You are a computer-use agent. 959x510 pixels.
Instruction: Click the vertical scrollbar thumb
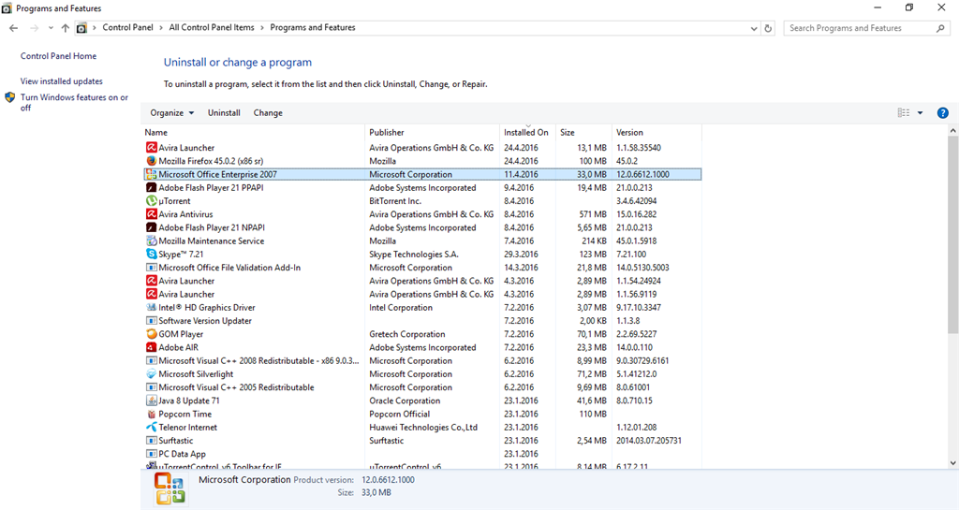click(x=952, y=235)
